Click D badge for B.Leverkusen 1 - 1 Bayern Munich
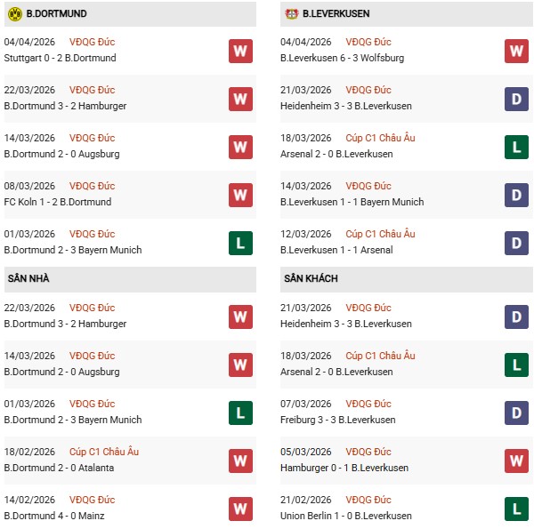Screen dimensions: 534x529 [x=516, y=195]
